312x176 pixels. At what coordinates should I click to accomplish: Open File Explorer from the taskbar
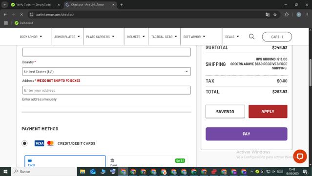pyautogui.click(x=83, y=172)
